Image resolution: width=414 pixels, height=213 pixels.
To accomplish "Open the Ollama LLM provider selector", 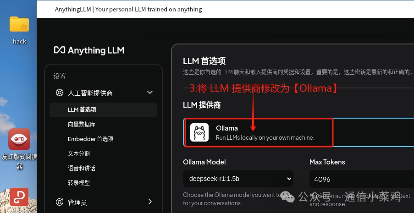I will point(298,132).
